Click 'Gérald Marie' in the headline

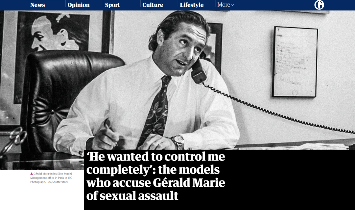click(189, 183)
